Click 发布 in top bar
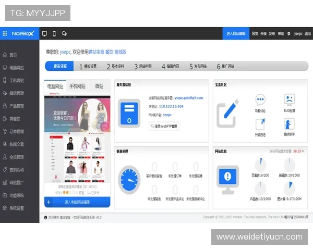Viewport: 313px width, 250px height. pos(272,33)
